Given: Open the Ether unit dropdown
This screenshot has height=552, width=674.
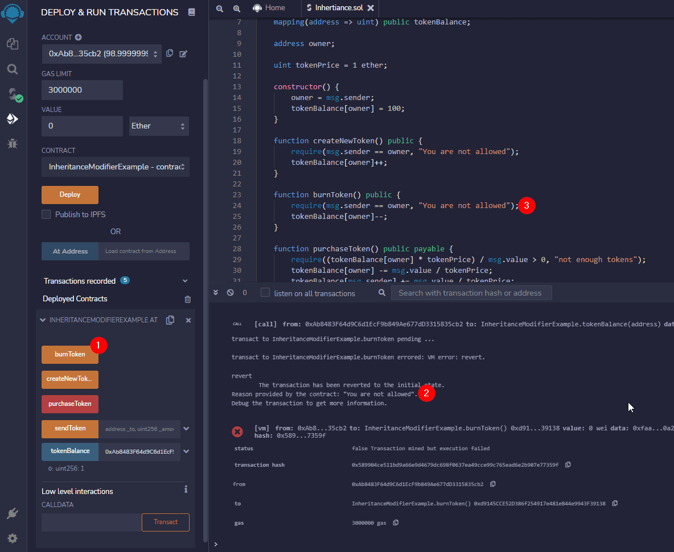Looking at the screenshot, I should (159, 126).
